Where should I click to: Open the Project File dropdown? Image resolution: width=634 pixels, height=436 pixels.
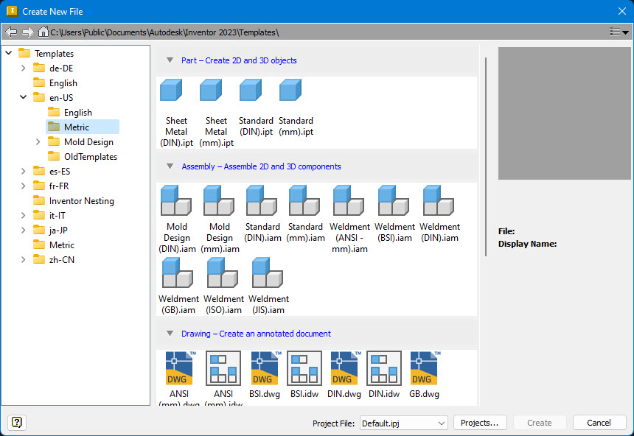tap(442, 422)
